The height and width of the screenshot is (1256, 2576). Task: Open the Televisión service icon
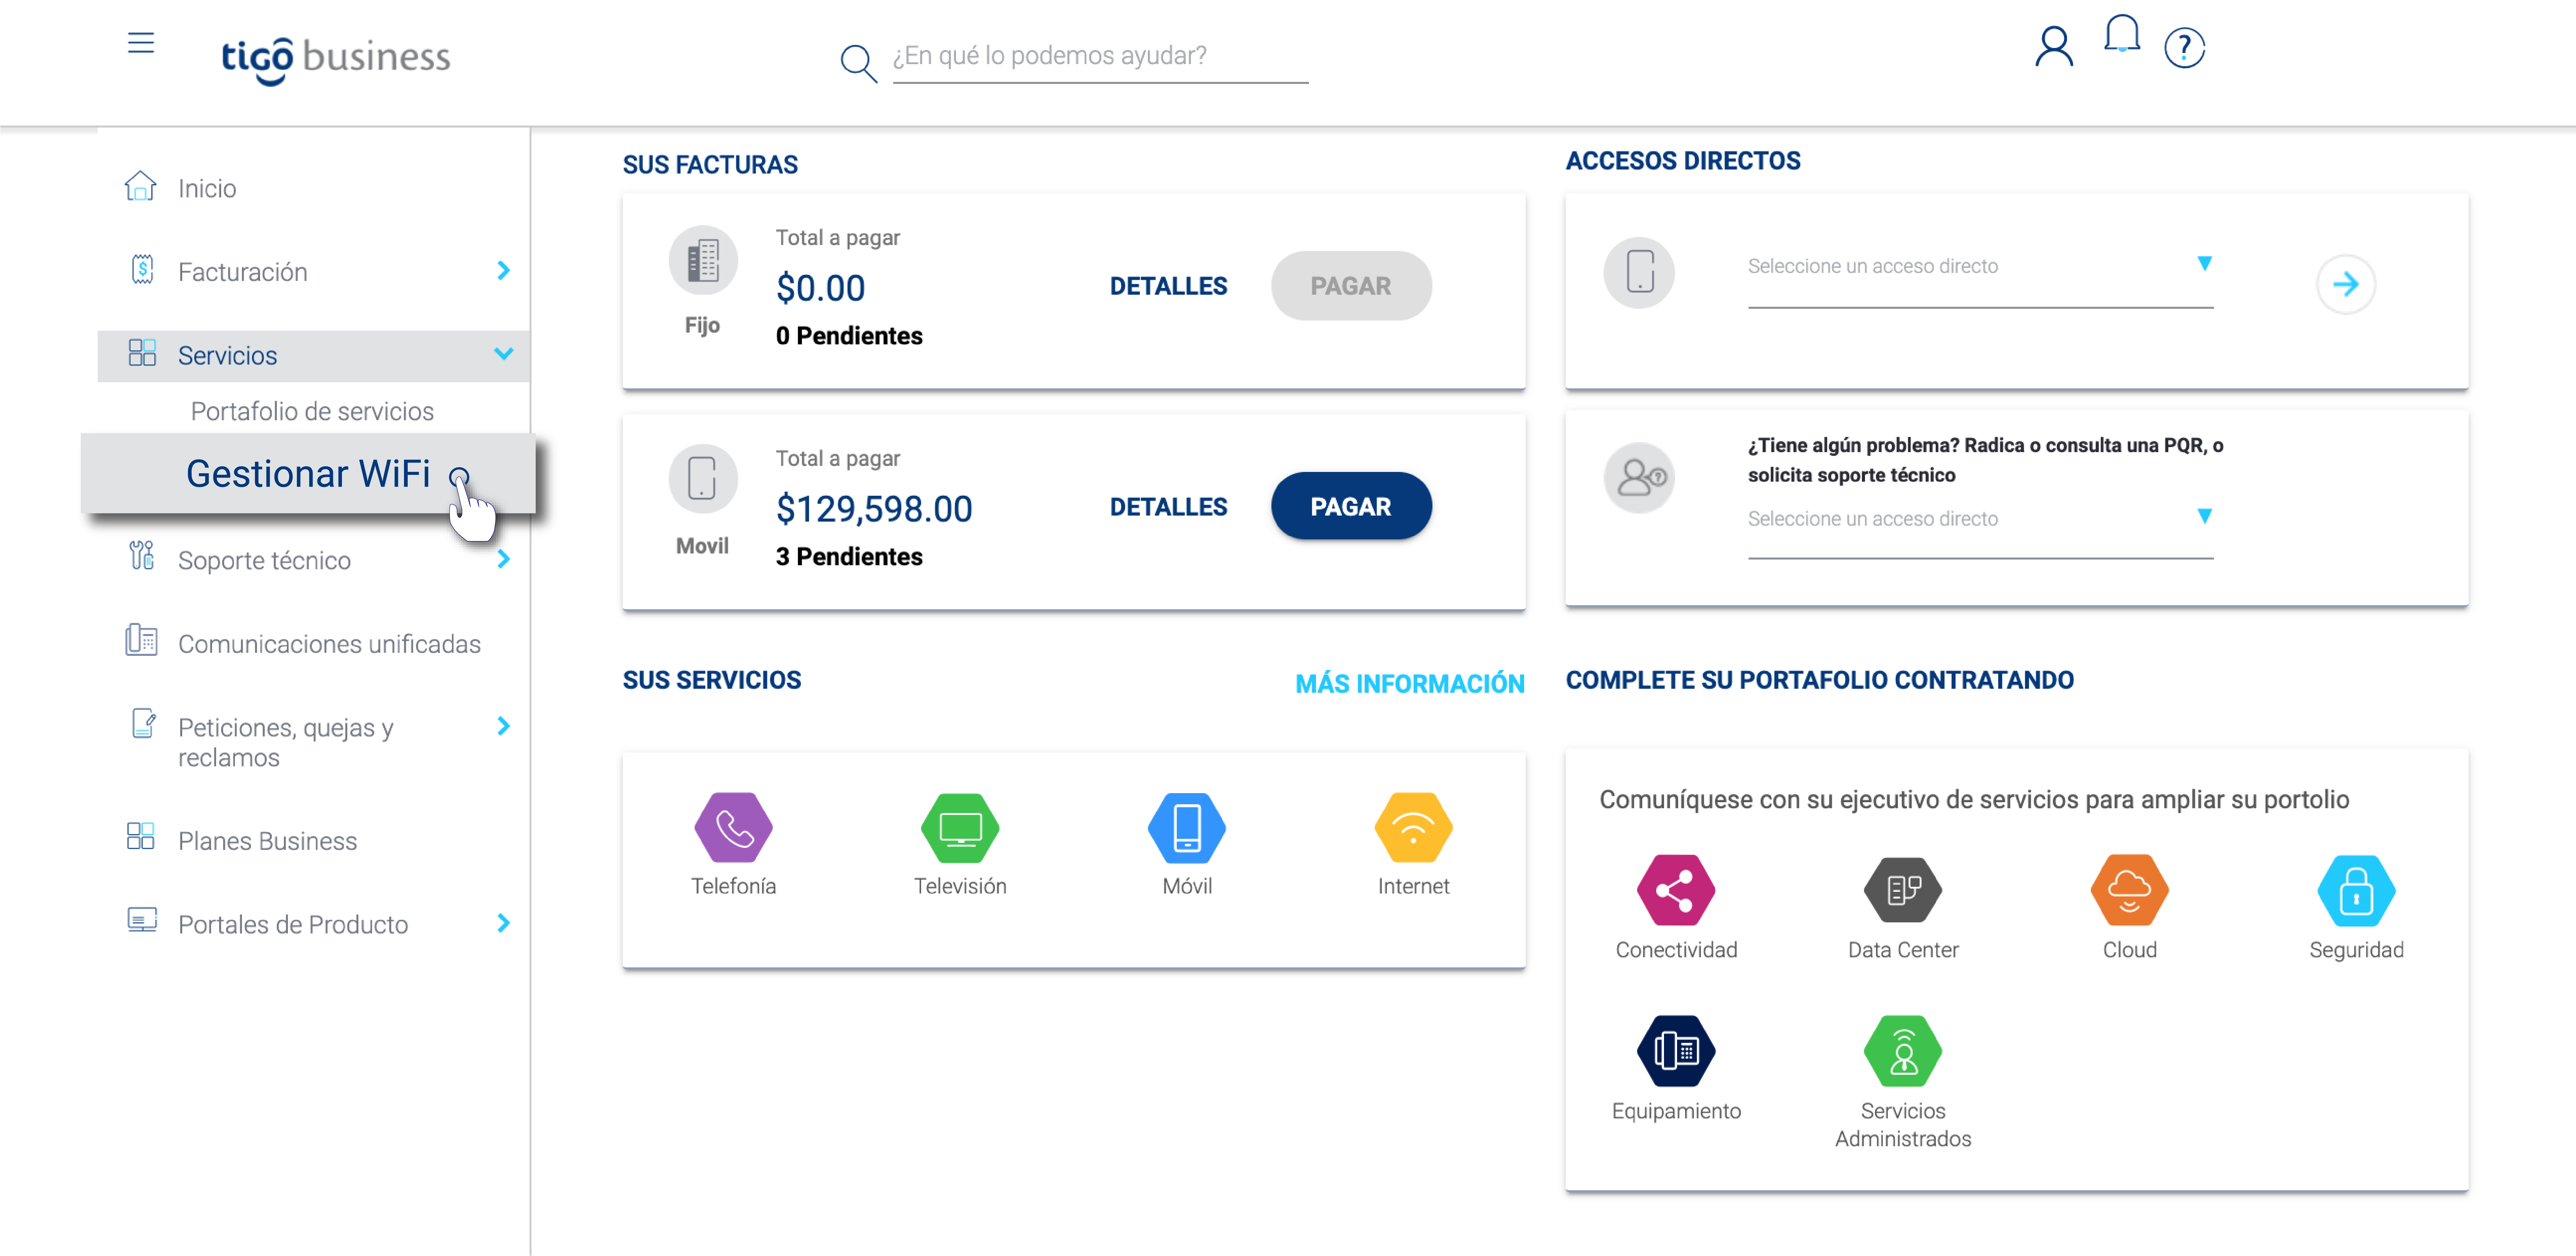point(960,828)
